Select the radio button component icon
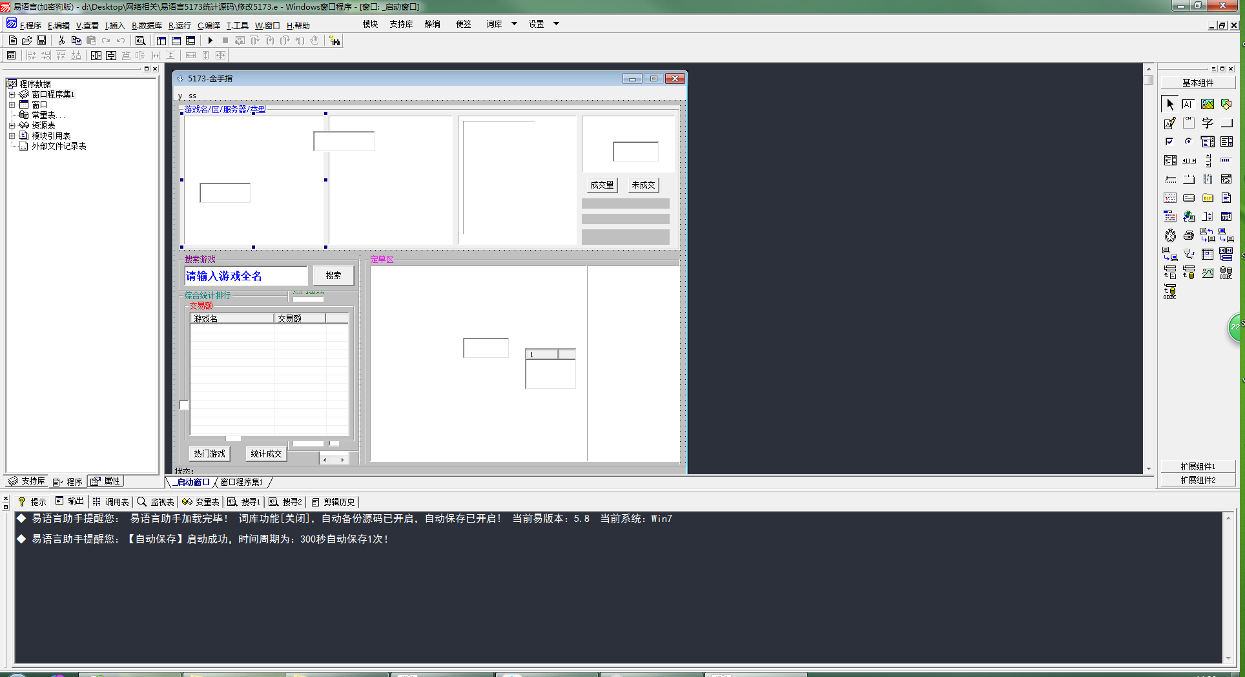1245x677 pixels. click(1189, 141)
